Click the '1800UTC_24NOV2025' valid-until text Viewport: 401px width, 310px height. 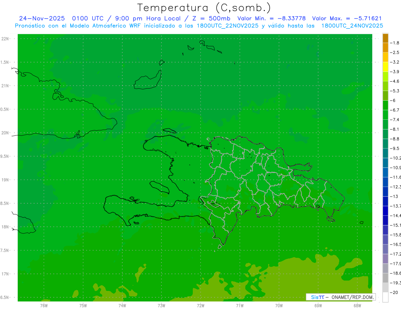[352, 26]
